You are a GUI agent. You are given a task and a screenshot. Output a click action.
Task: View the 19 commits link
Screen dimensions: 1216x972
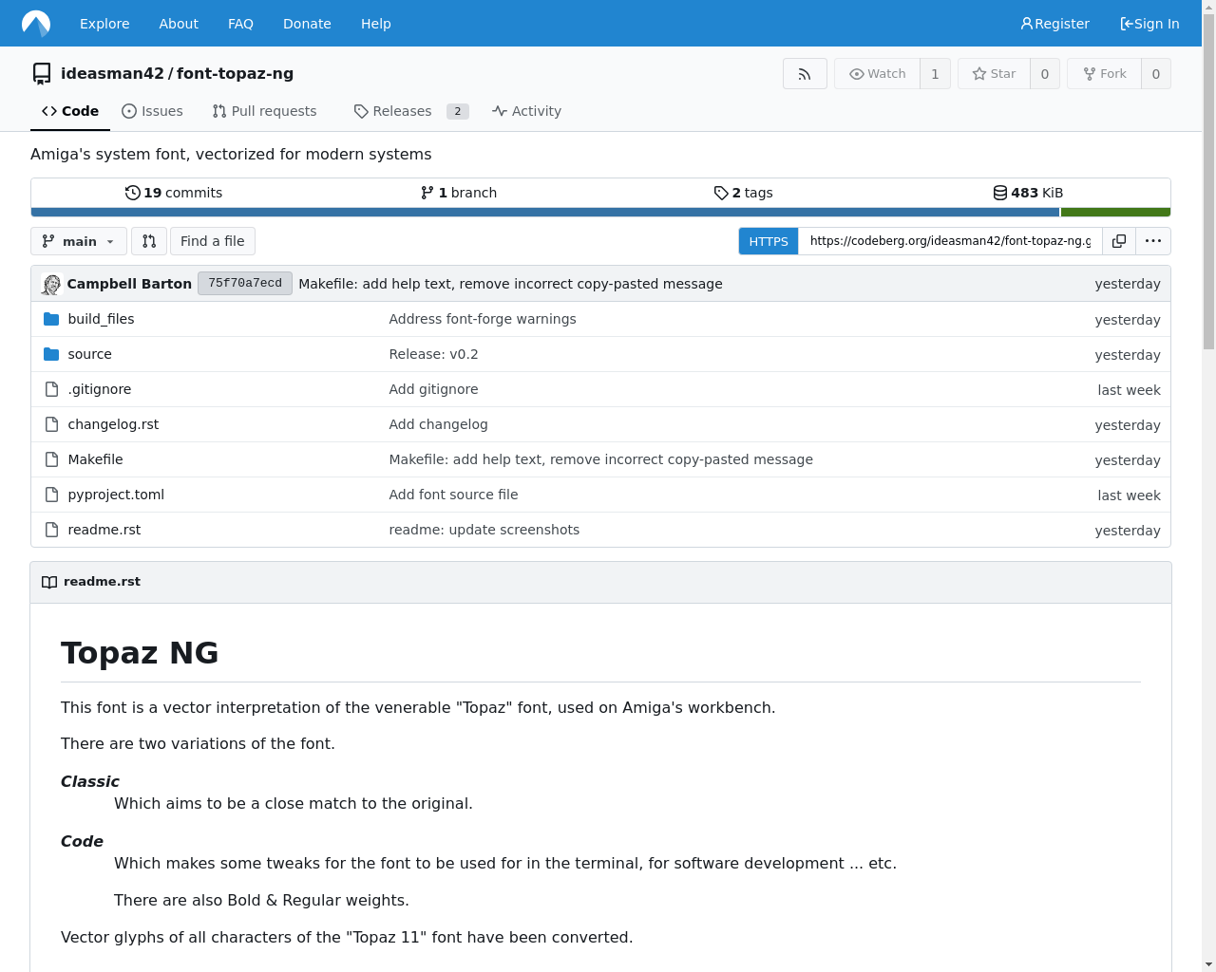point(174,193)
